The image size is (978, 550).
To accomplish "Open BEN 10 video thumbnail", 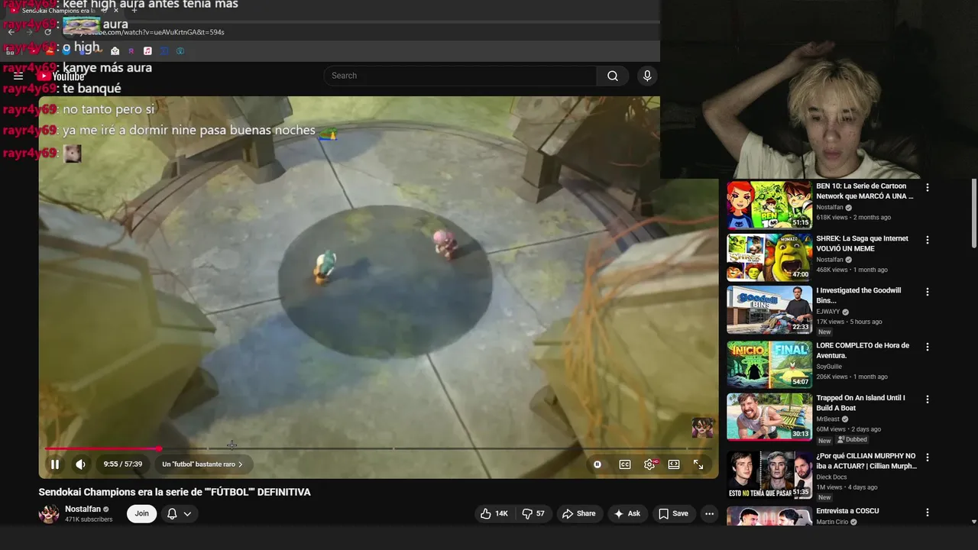I will point(769,205).
